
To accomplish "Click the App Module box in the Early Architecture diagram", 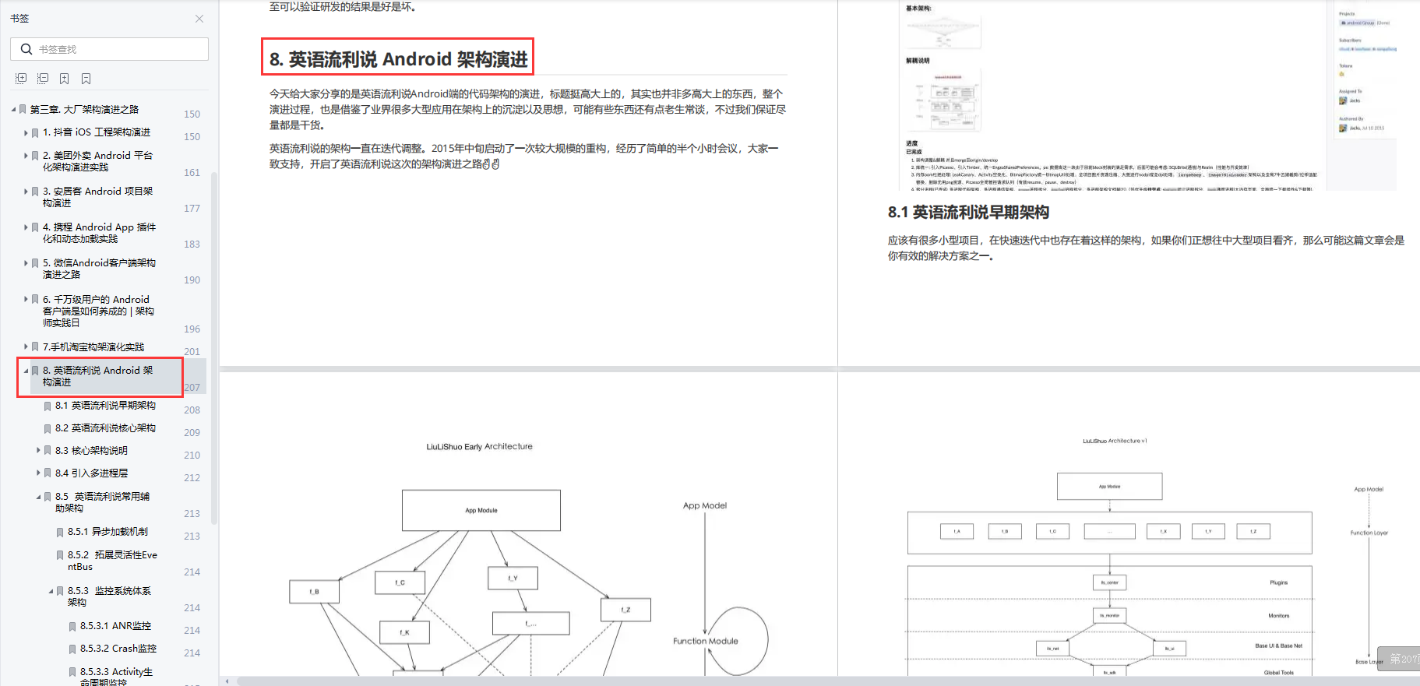I will [481, 511].
